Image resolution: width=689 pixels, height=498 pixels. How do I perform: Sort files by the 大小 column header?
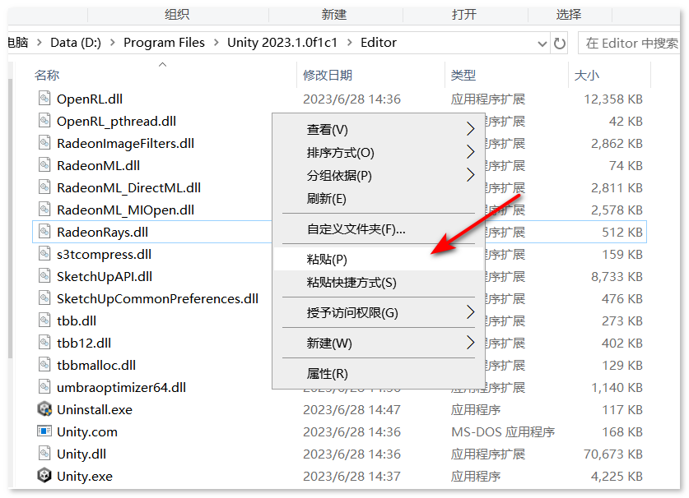[587, 75]
